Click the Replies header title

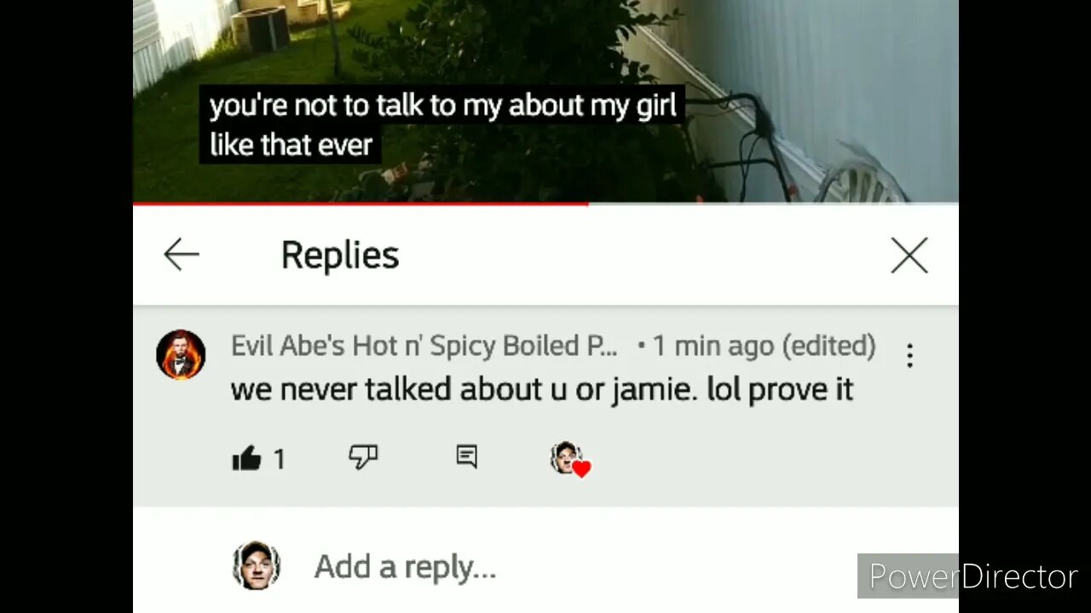click(x=340, y=255)
